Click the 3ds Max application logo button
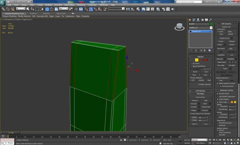Viewport: 240px width, 145px height. pos(3,3)
